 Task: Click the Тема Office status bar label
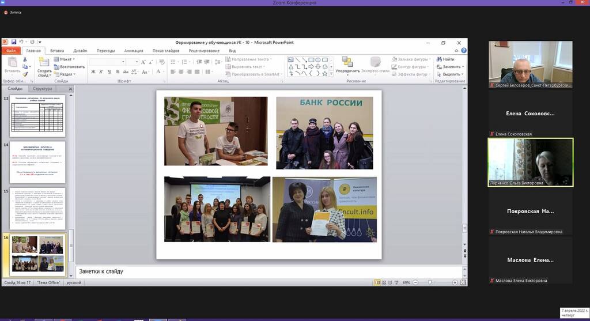[48, 282]
